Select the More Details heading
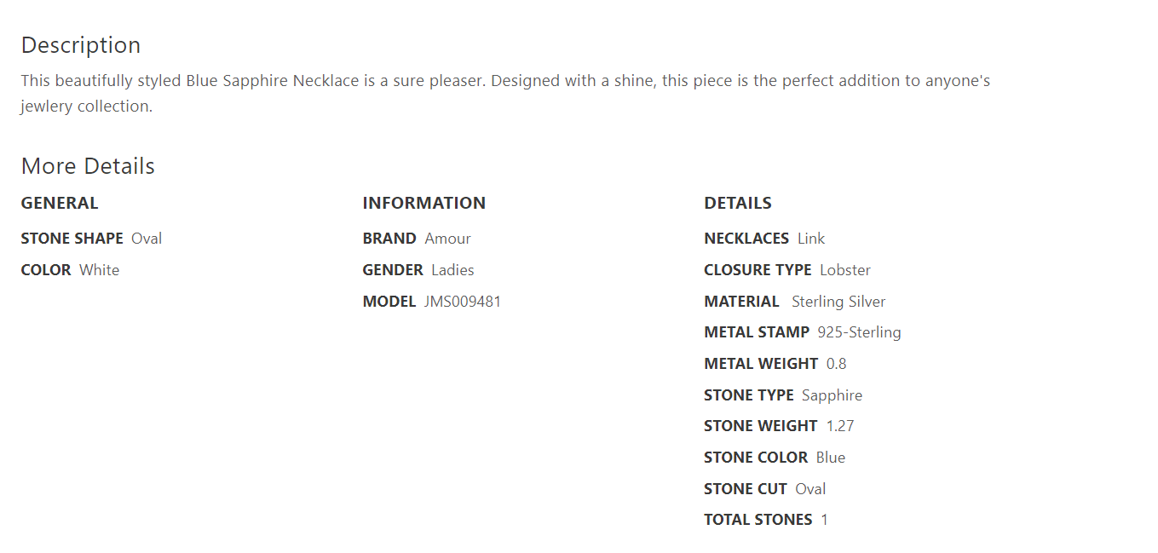 coord(88,166)
